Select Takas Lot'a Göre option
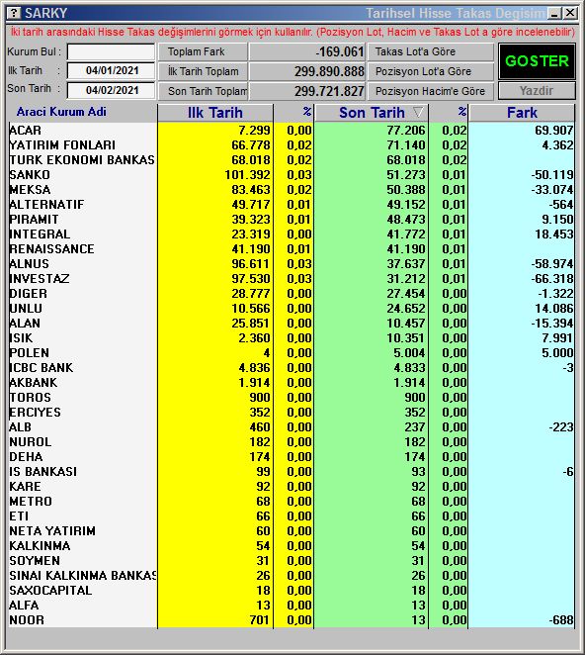This screenshot has height=655, width=585. (431, 51)
